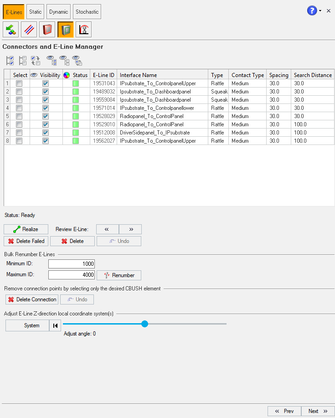Click the highlighted gray box with green dots icon

click(66, 29)
